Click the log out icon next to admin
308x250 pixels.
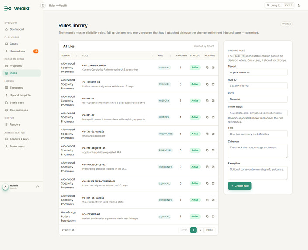point(38,187)
